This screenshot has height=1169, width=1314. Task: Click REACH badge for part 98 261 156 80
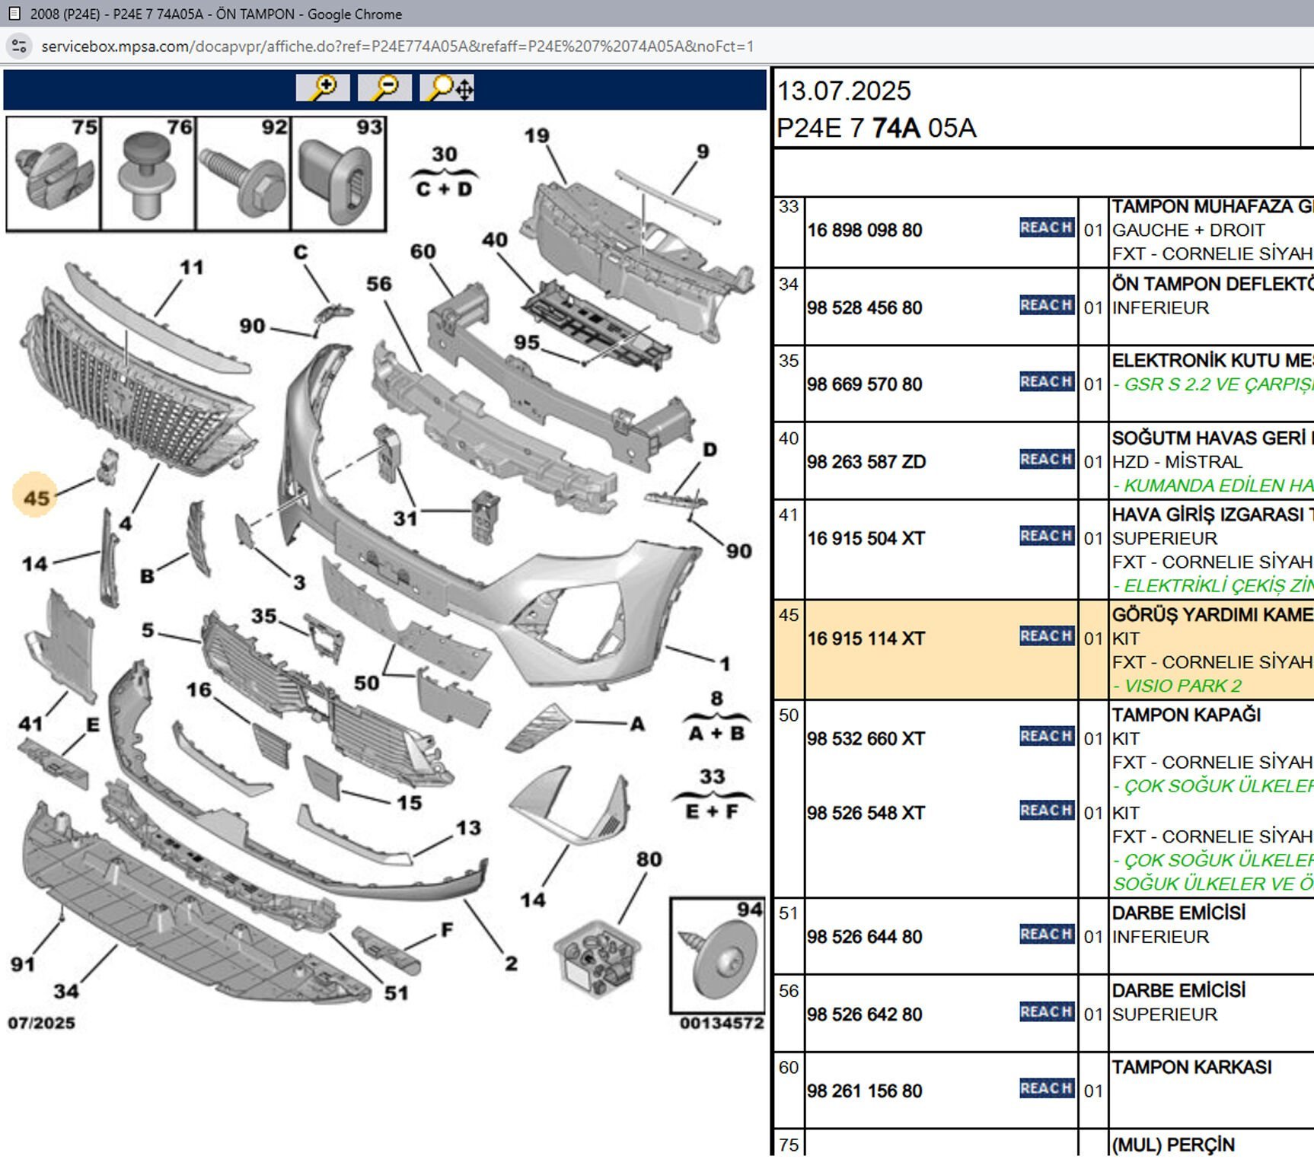1046,1088
